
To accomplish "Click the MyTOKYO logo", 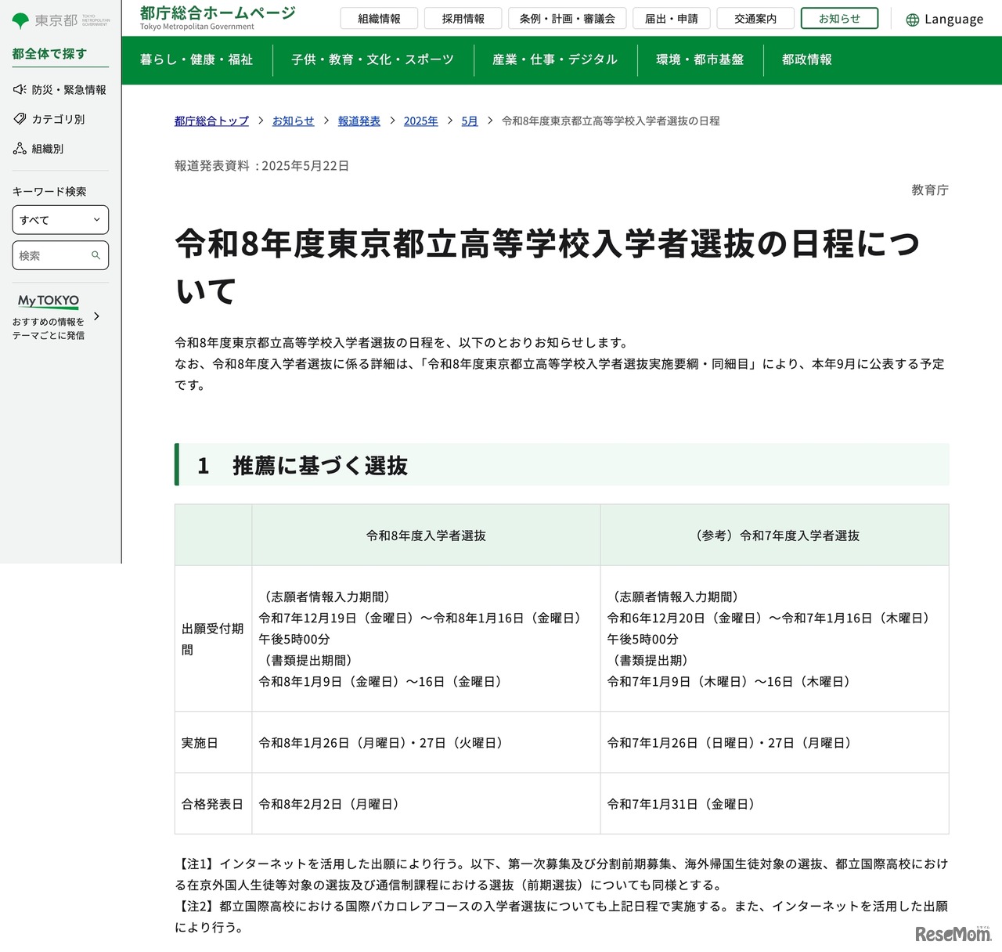I will (x=49, y=301).
